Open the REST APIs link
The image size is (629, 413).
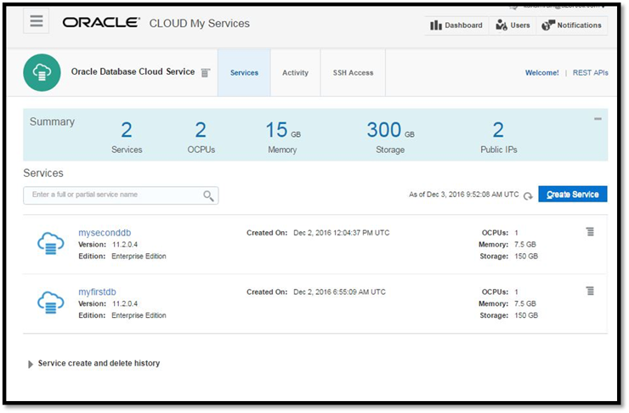point(591,72)
